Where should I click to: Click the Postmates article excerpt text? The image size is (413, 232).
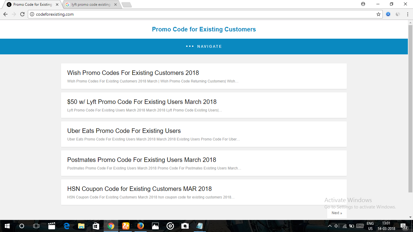point(154,168)
